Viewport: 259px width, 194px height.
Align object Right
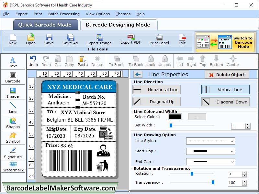(x=191, y=61)
